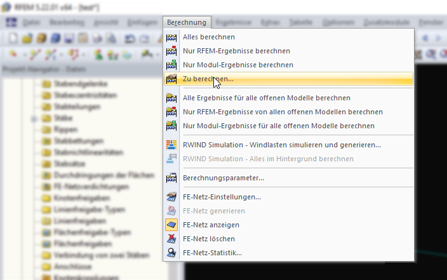Image resolution: width=447 pixels, height=280 pixels.
Task: Open the Ergebnisse menu
Action: tap(234, 22)
